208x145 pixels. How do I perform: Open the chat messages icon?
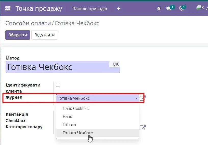[x=169, y=9]
